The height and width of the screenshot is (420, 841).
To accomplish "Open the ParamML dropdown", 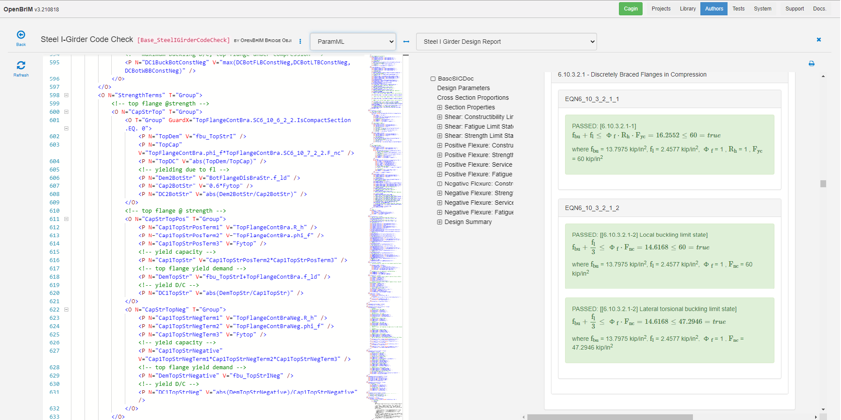I will tap(353, 42).
